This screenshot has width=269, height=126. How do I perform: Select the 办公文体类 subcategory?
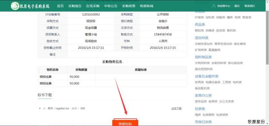click(x=226, y=102)
